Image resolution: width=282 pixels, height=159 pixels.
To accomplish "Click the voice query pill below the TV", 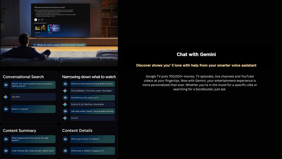I will [x=59, y=45].
